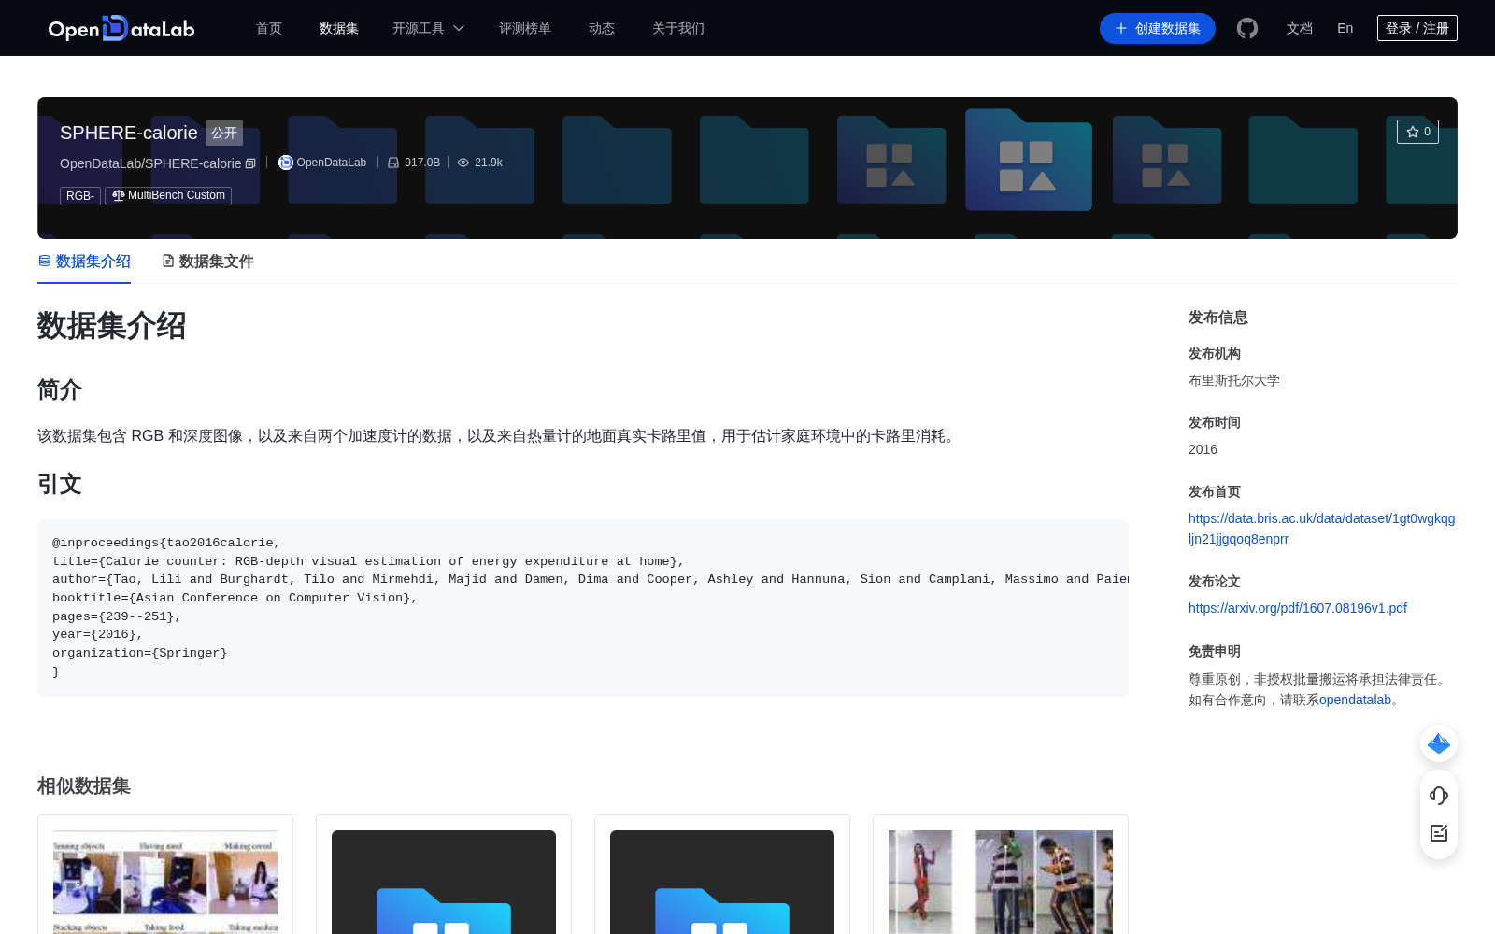
Task: Click the BibTeX citation code block
Action: pyautogui.click(x=583, y=607)
